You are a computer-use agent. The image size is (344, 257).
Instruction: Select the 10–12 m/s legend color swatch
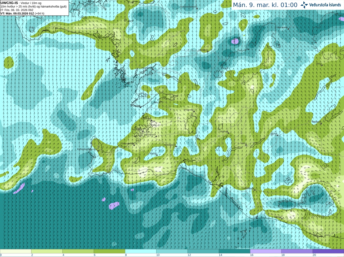(172, 251)
